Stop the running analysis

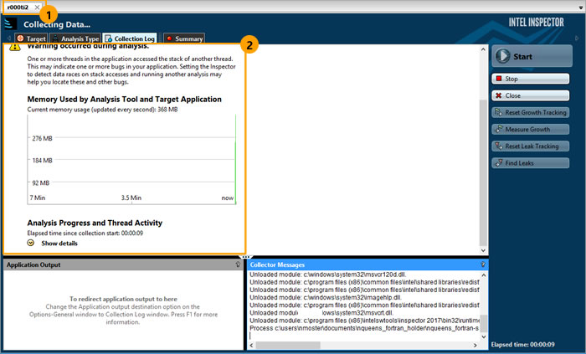(x=531, y=79)
